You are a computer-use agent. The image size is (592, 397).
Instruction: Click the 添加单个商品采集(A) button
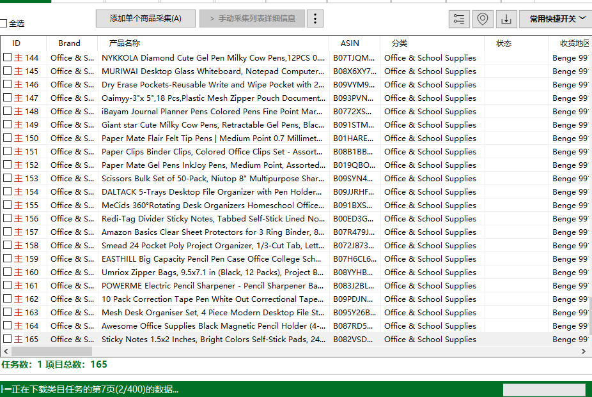pyautogui.click(x=146, y=19)
